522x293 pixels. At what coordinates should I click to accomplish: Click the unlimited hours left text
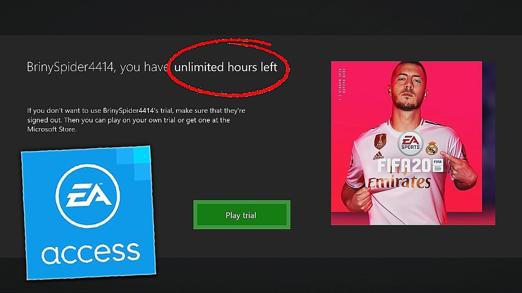(226, 67)
